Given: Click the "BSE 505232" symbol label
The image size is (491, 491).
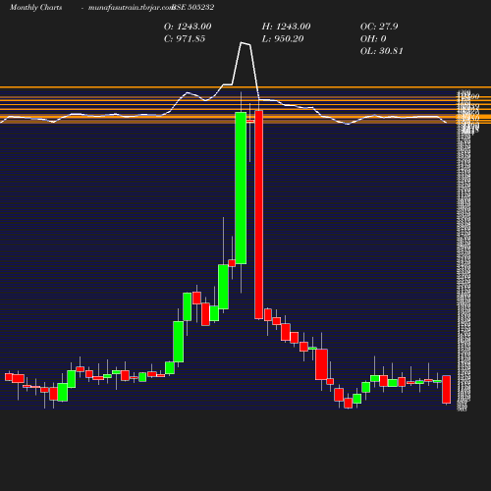Looking at the screenshot, I should click(193, 7).
